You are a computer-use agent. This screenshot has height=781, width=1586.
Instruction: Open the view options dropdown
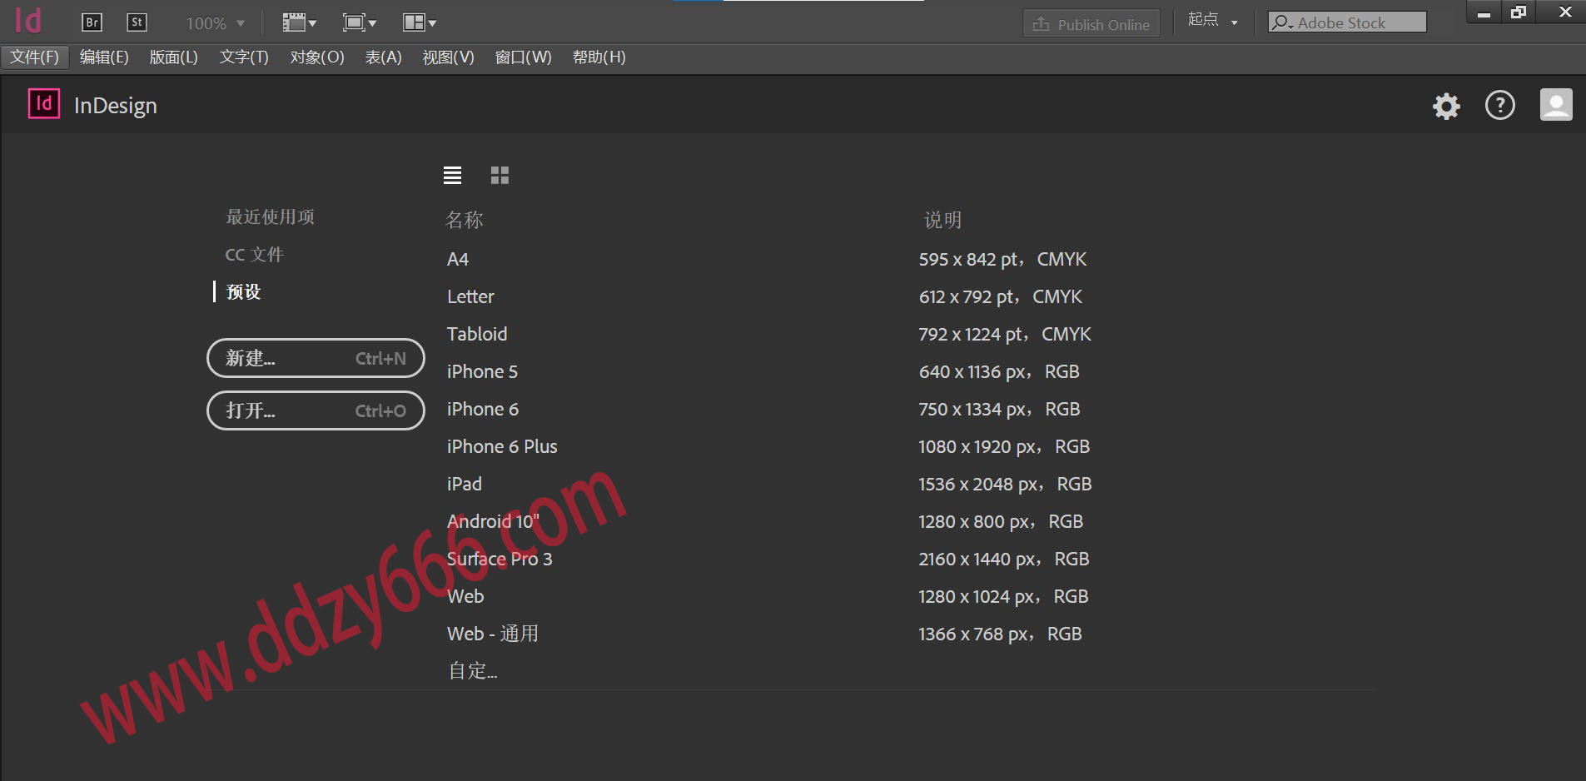pyautogui.click(x=299, y=22)
